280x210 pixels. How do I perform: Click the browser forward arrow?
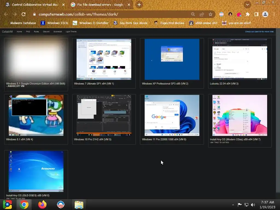pos(15,14)
